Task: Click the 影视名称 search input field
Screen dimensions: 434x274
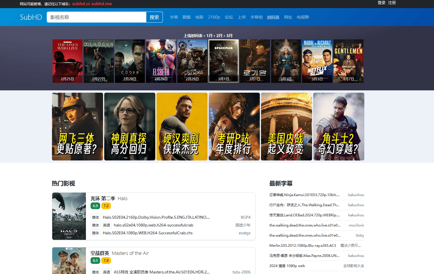Action: point(96,17)
